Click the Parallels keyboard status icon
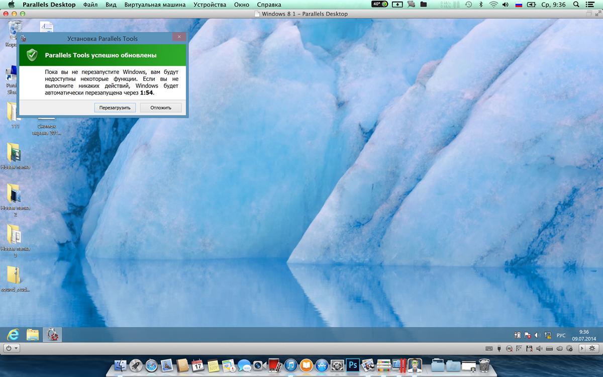The height and width of the screenshot is (377, 603). pos(489,348)
